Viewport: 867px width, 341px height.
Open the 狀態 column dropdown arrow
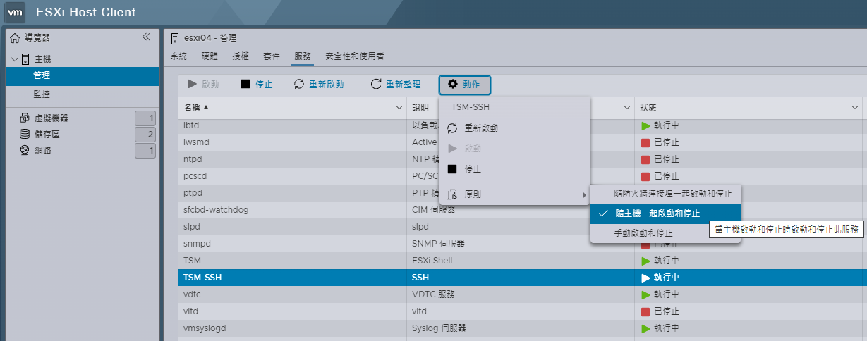coord(854,108)
